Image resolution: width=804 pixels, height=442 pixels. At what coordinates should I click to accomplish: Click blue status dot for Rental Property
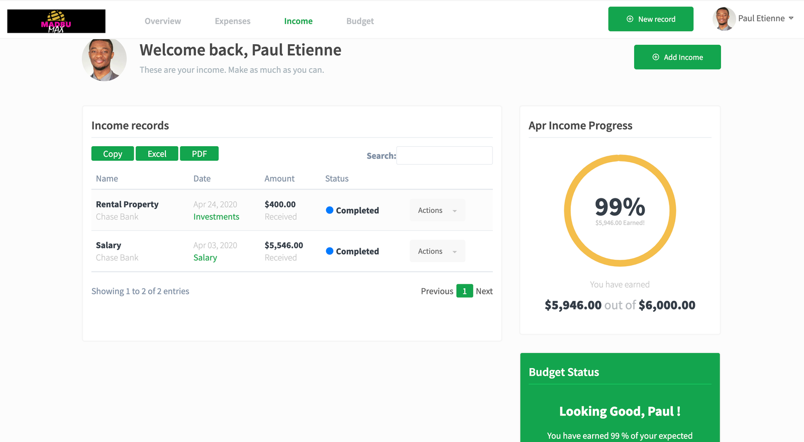pyautogui.click(x=330, y=210)
